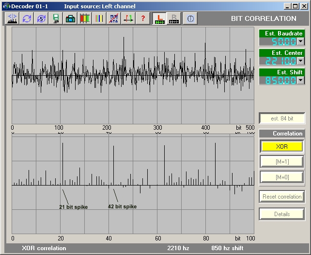Click the Details button
311x255 pixels.
tap(282, 214)
